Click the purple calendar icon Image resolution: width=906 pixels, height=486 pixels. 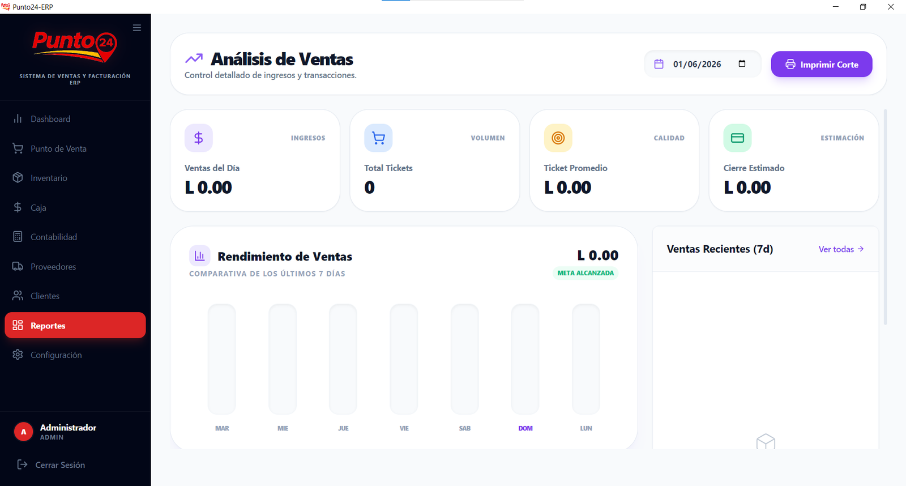659,64
